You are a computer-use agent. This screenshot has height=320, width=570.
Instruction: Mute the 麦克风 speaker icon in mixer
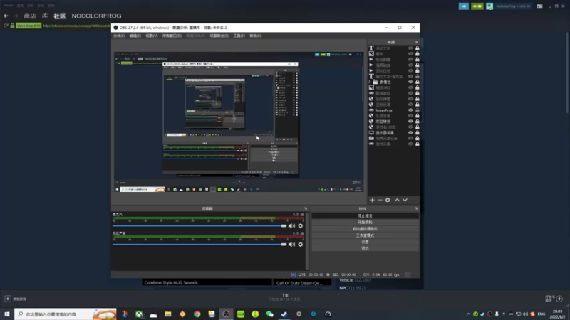click(291, 225)
